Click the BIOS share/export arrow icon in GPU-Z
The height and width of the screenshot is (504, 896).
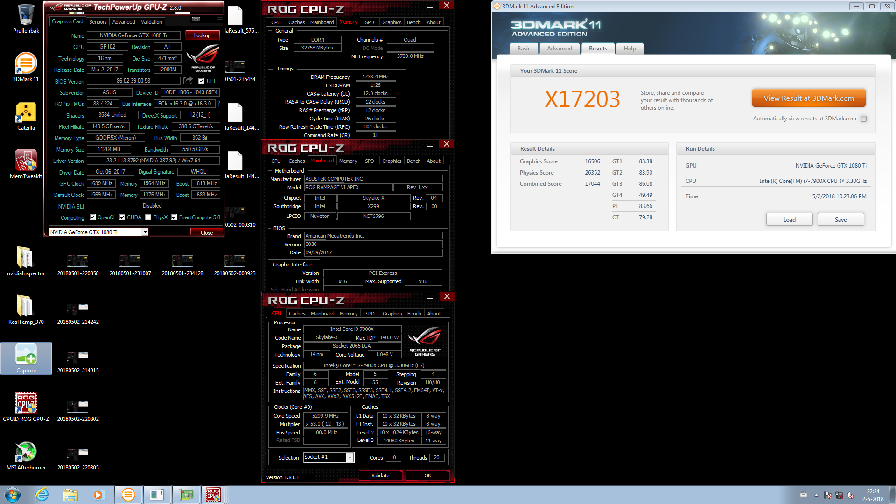(188, 81)
